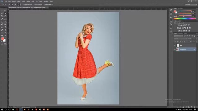The width and height of the screenshot is (198, 111).
Task: Select the Hand tool
Action: coord(2,36)
